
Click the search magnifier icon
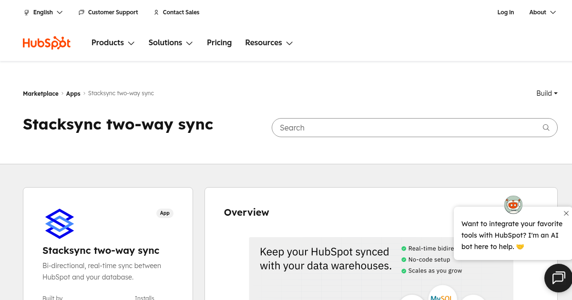point(546,128)
